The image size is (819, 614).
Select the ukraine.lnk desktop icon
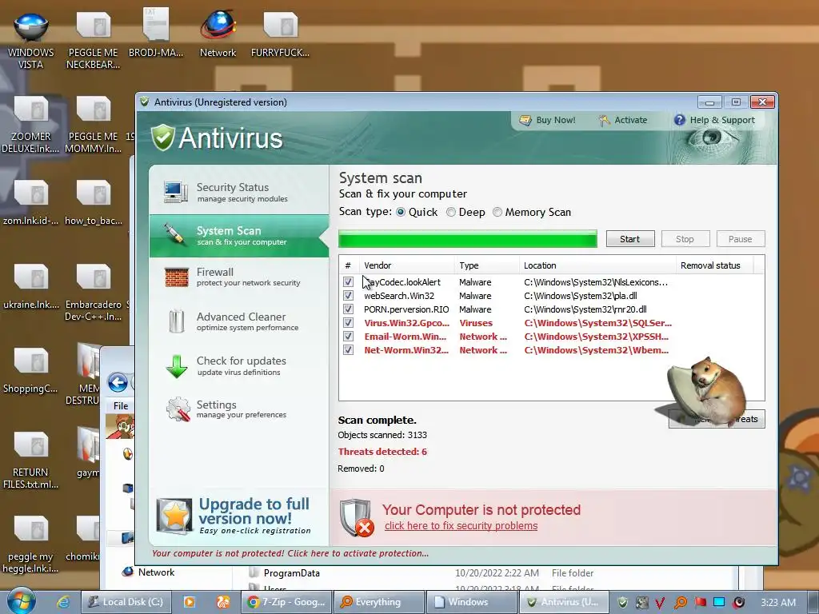point(31,286)
